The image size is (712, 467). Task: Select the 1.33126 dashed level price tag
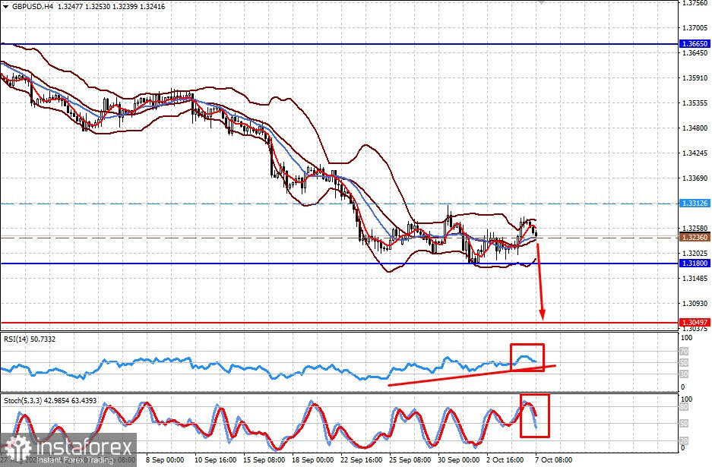point(695,204)
